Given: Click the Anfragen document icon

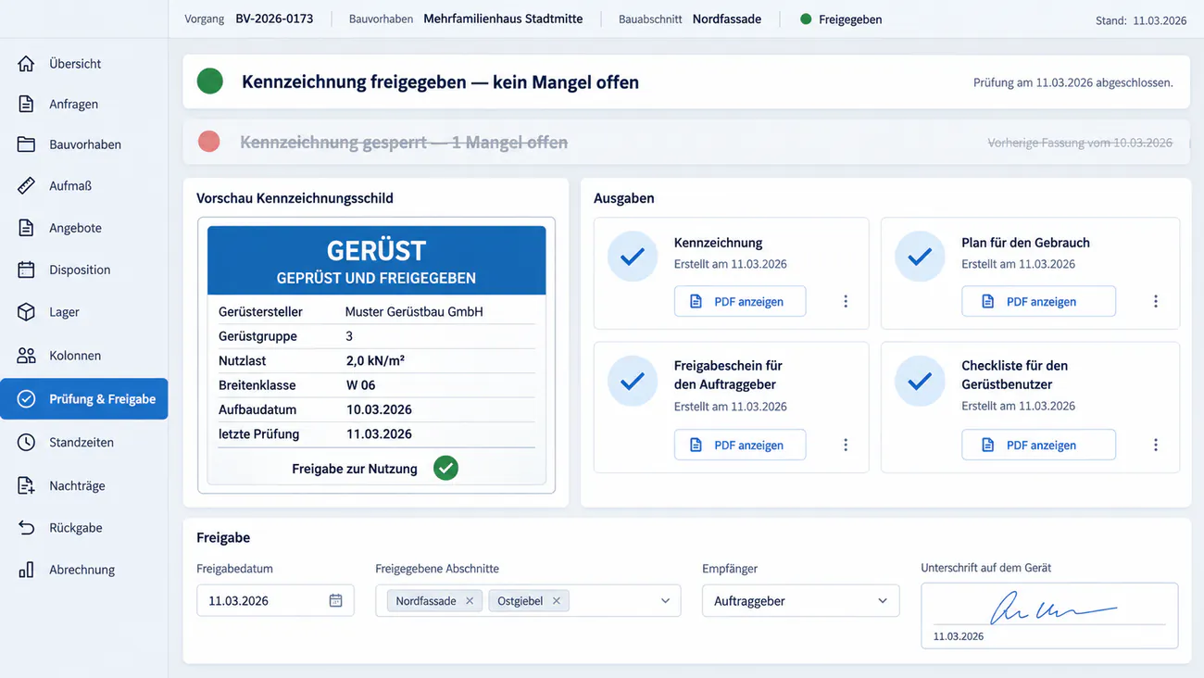Looking at the screenshot, I should (x=26, y=104).
